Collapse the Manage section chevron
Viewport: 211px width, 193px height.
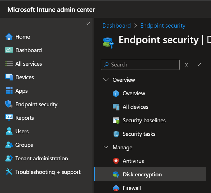(x=106, y=147)
